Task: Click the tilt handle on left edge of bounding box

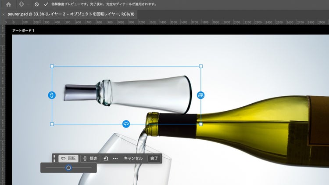Action: pos(52,95)
